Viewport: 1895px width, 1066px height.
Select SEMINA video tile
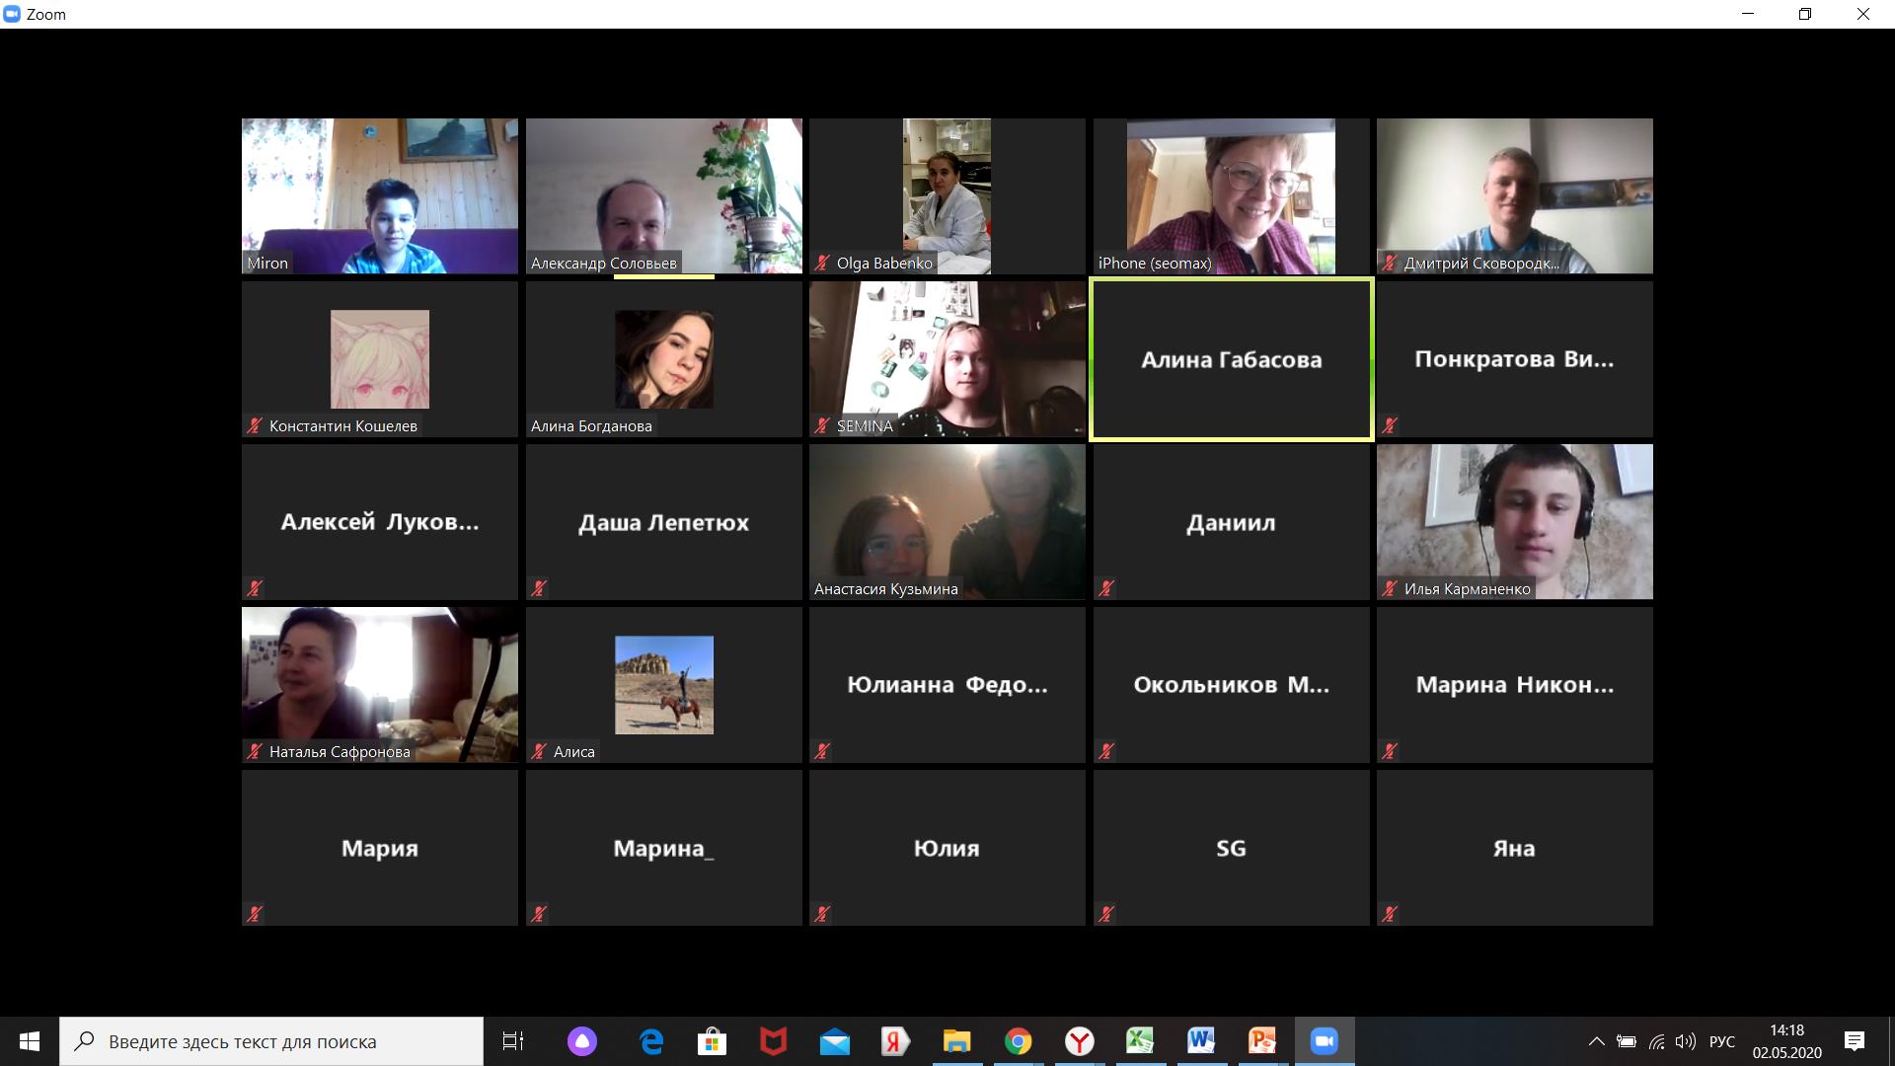[x=947, y=359]
